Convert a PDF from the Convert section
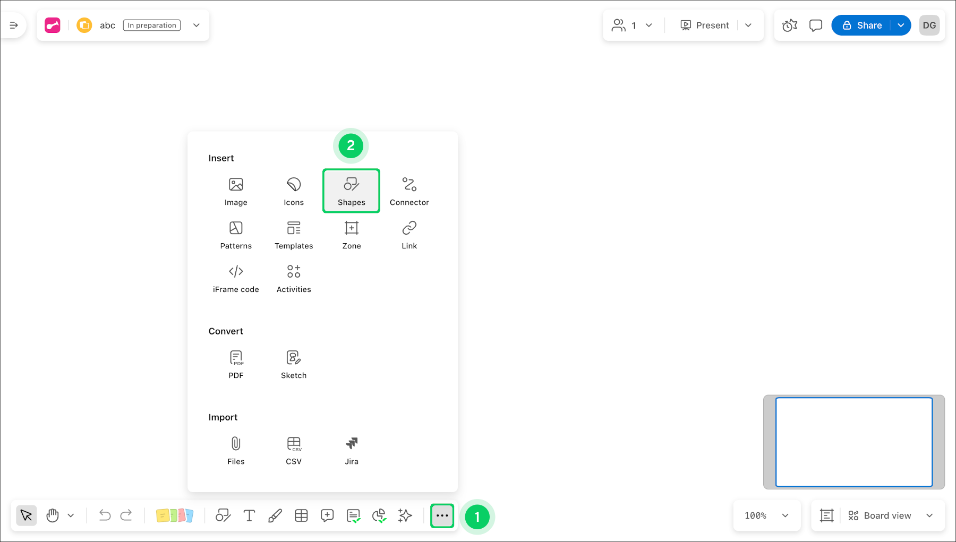This screenshot has width=956, height=542. [x=236, y=364]
